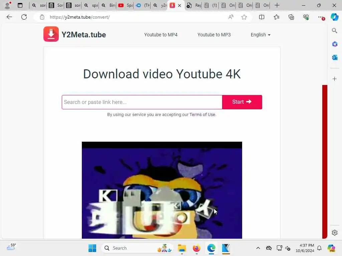Screen dimensions: 342x256
Task: Show hidden tray icons chevron
Action: pyautogui.click(x=258, y=248)
